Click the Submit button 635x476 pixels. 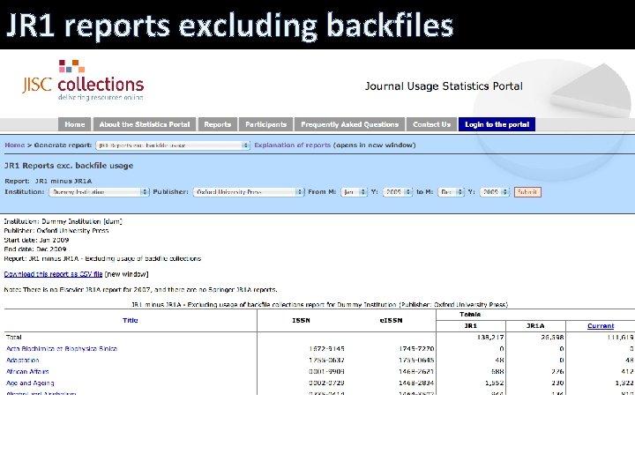527,192
